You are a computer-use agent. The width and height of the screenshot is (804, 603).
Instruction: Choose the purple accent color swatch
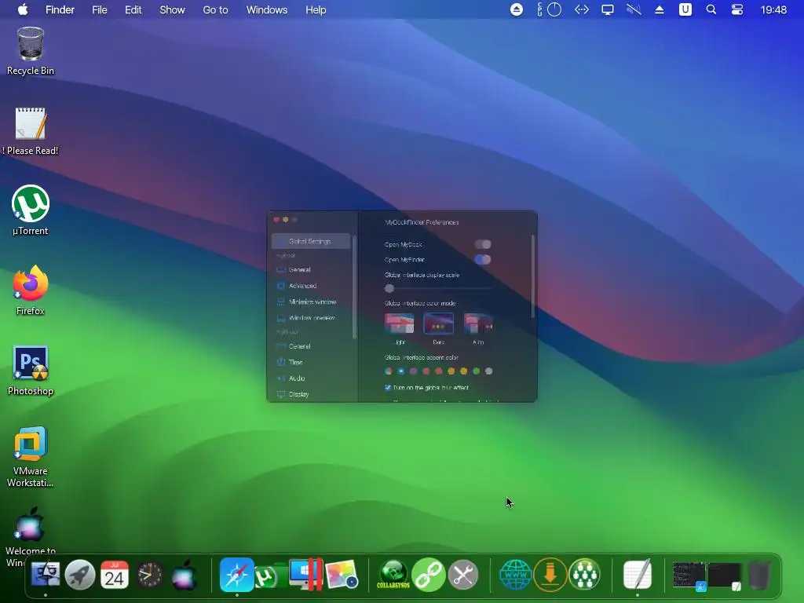click(x=413, y=371)
